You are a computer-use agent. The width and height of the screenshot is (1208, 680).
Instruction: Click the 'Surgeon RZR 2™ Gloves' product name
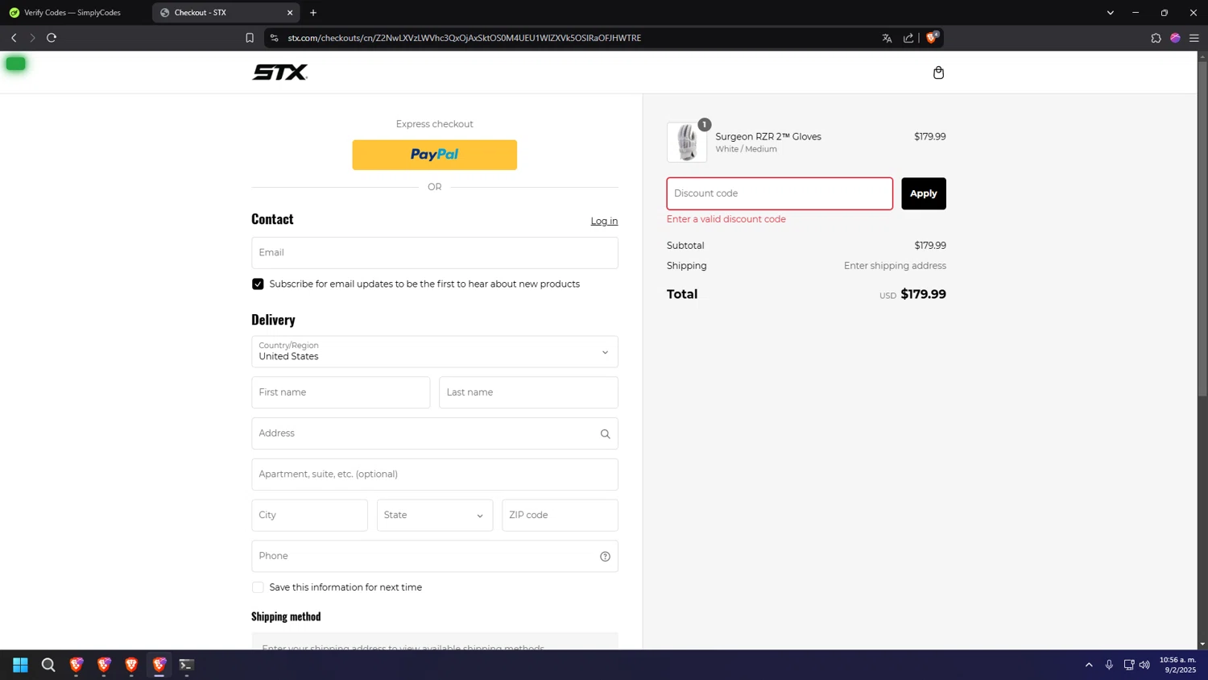pos(768,137)
